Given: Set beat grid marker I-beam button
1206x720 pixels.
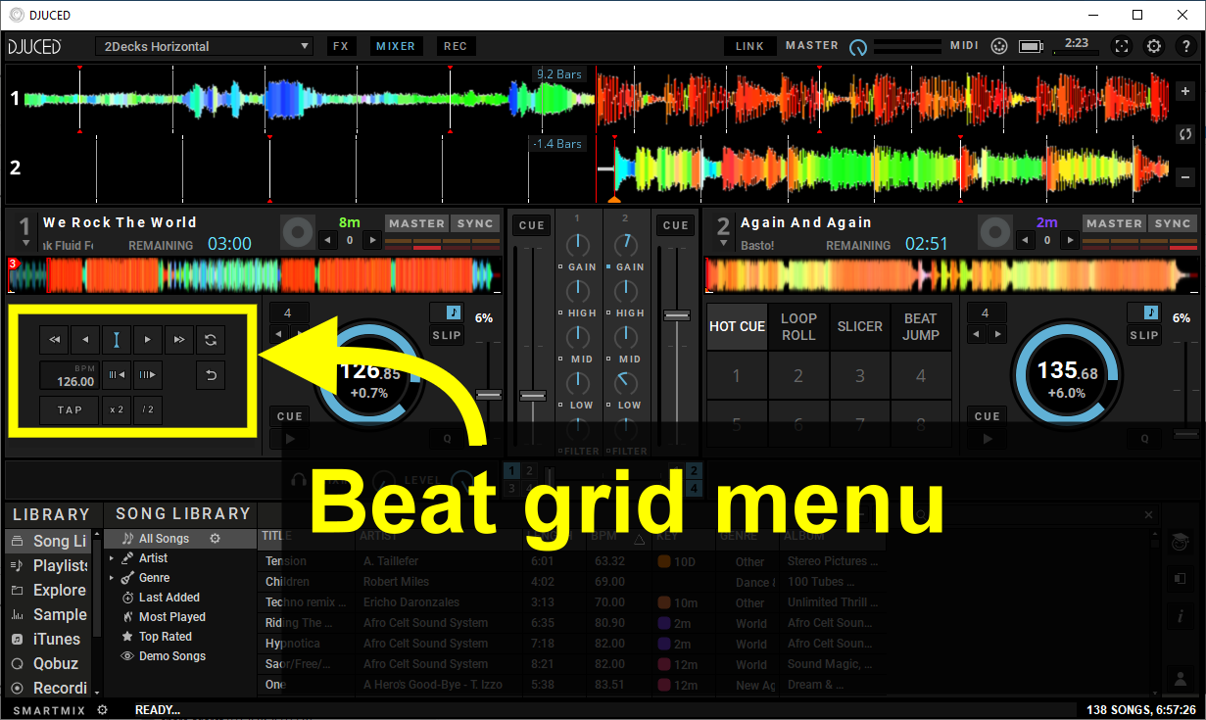Looking at the screenshot, I should (117, 340).
